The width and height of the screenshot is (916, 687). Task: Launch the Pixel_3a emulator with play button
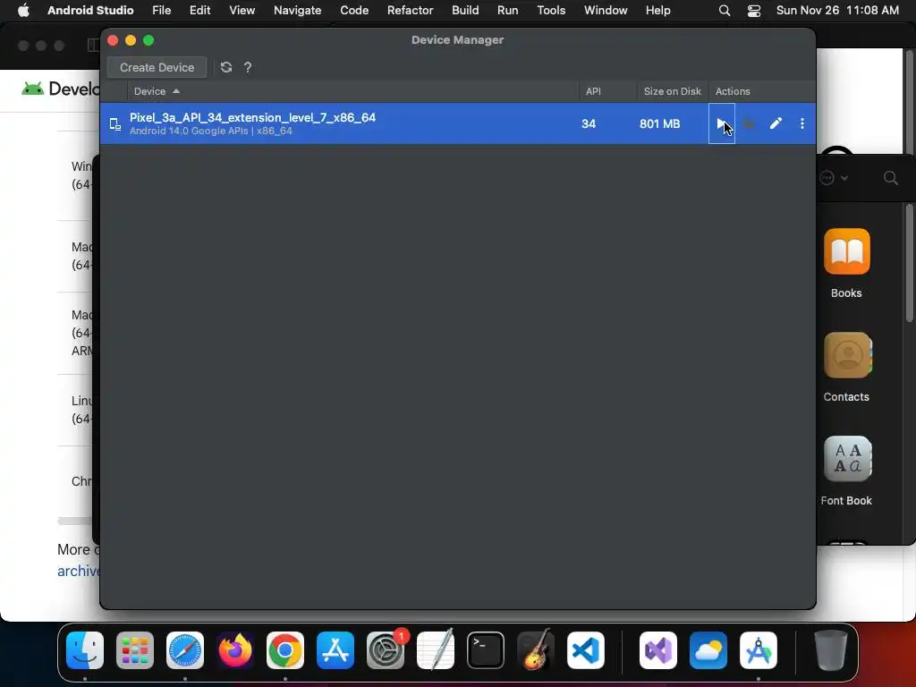coord(722,123)
